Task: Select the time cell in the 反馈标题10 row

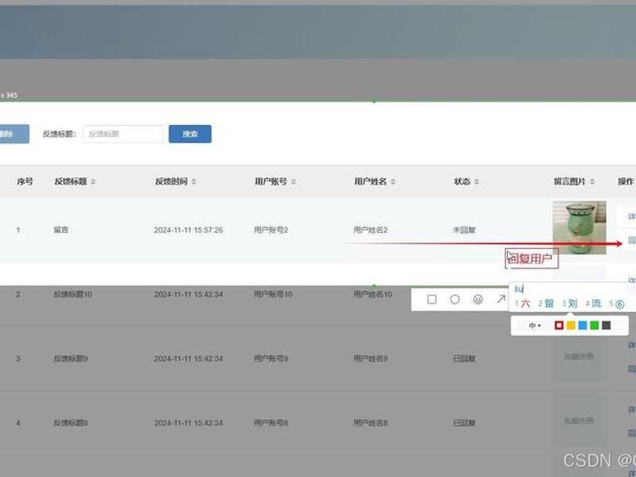Action: (x=188, y=294)
